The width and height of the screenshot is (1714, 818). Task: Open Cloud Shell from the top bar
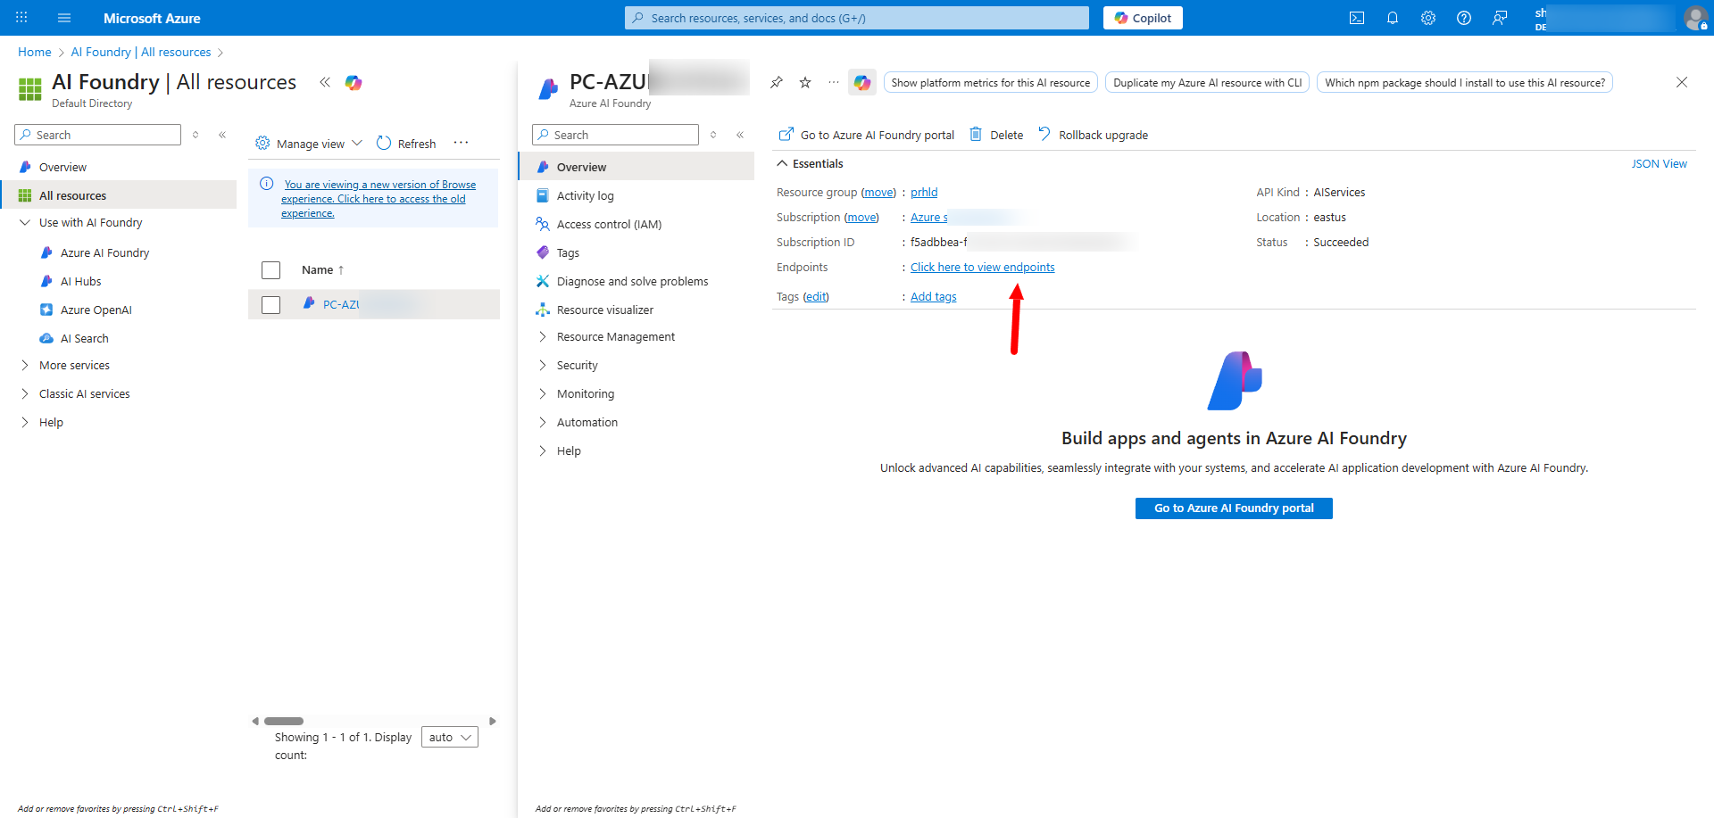[1356, 18]
